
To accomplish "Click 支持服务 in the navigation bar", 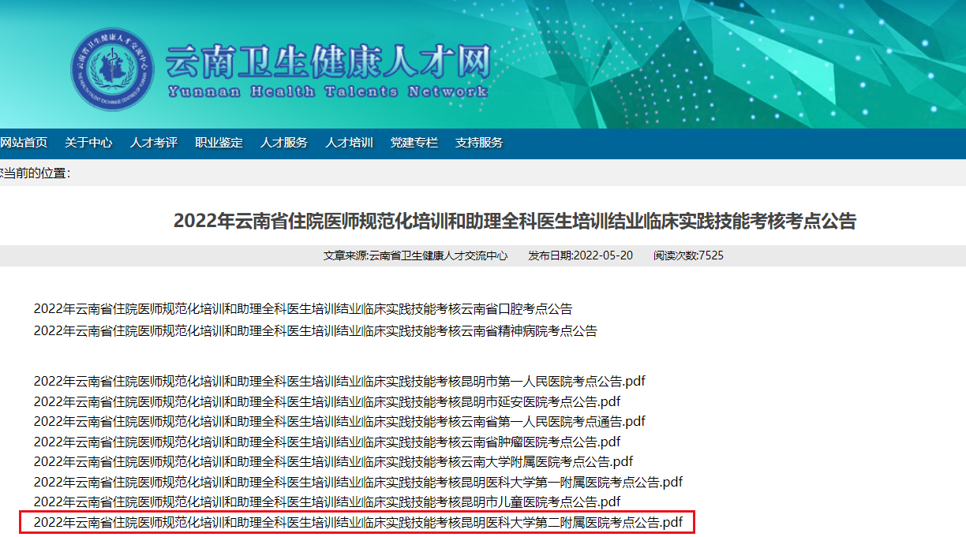I will point(479,143).
